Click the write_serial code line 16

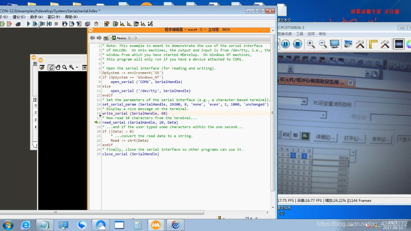135,113
